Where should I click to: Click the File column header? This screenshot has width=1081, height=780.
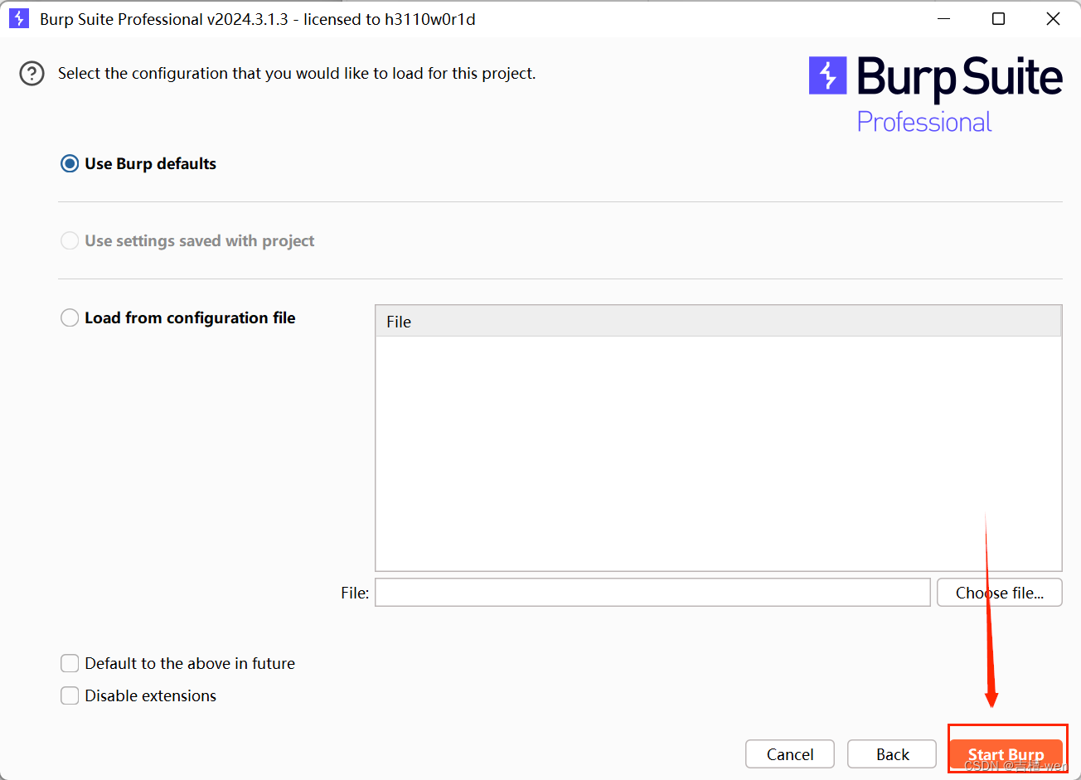398,322
